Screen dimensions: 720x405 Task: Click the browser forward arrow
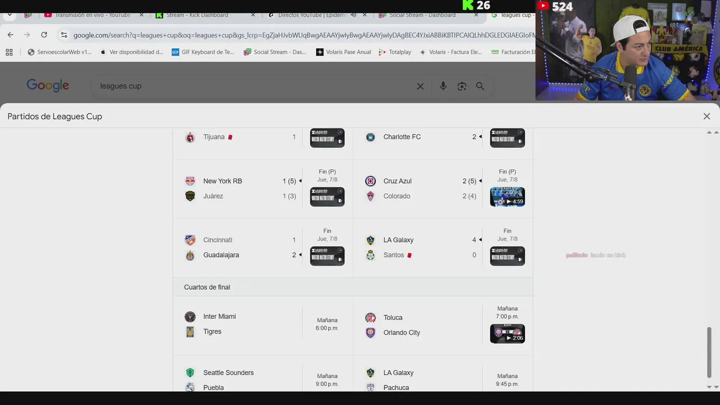[x=27, y=35]
